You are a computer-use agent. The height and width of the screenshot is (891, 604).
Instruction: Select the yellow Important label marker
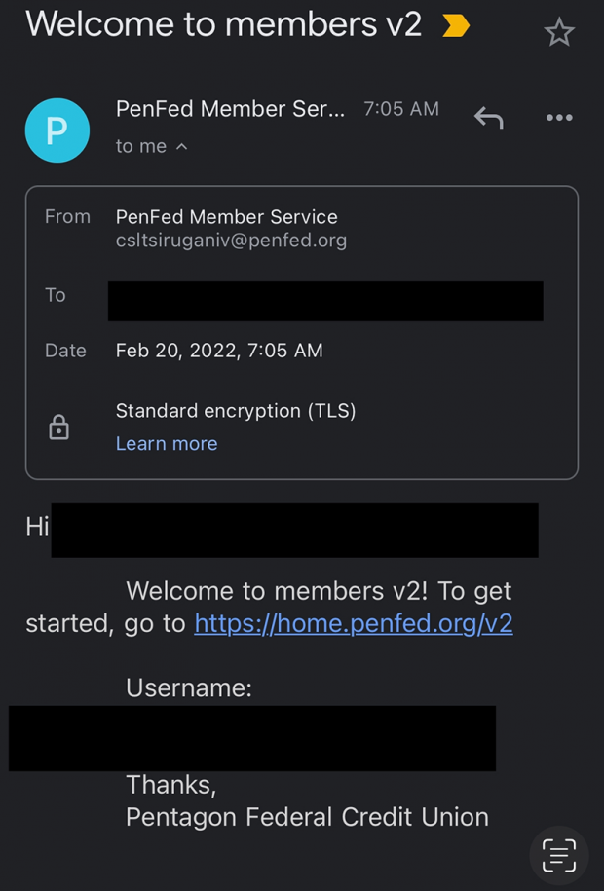[454, 24]
